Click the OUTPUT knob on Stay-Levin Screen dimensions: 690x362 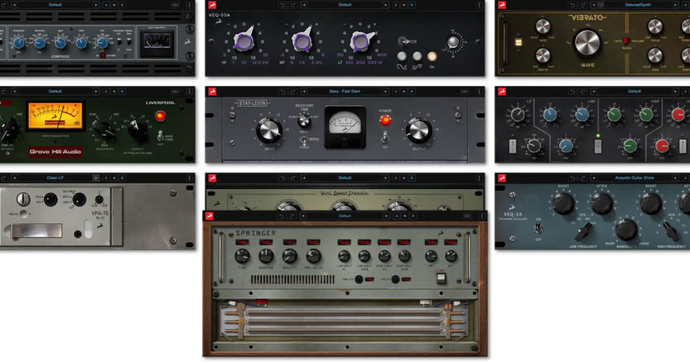(x=418, y=130)
